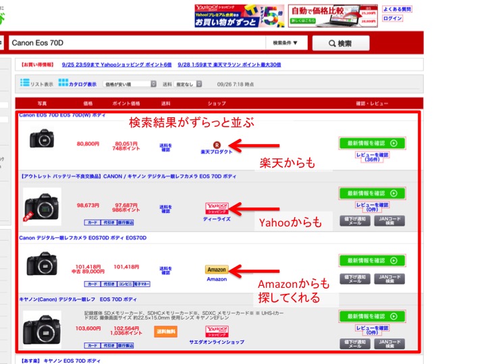Open the Yahooショッピング ポイント6倍 link

[117, 65]
